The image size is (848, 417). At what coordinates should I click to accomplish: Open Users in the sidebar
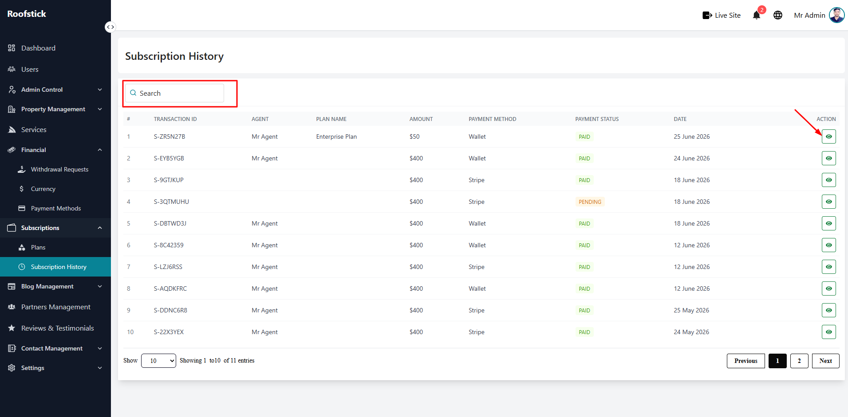click(55, 69)
